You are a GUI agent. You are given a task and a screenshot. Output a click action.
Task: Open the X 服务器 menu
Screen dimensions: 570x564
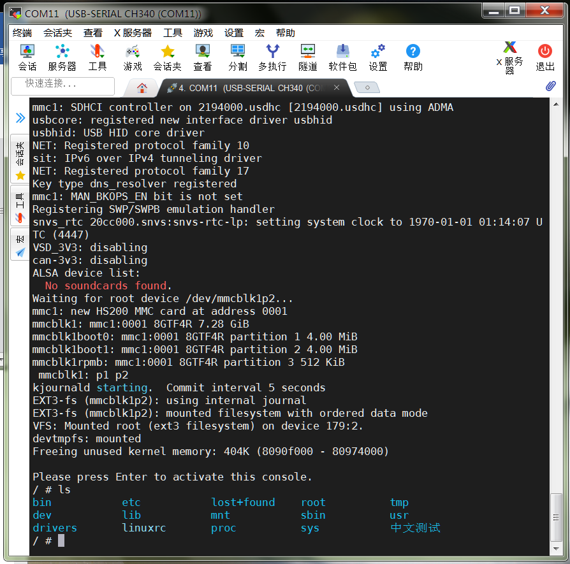pyautogui.click(x=133, y=33)
